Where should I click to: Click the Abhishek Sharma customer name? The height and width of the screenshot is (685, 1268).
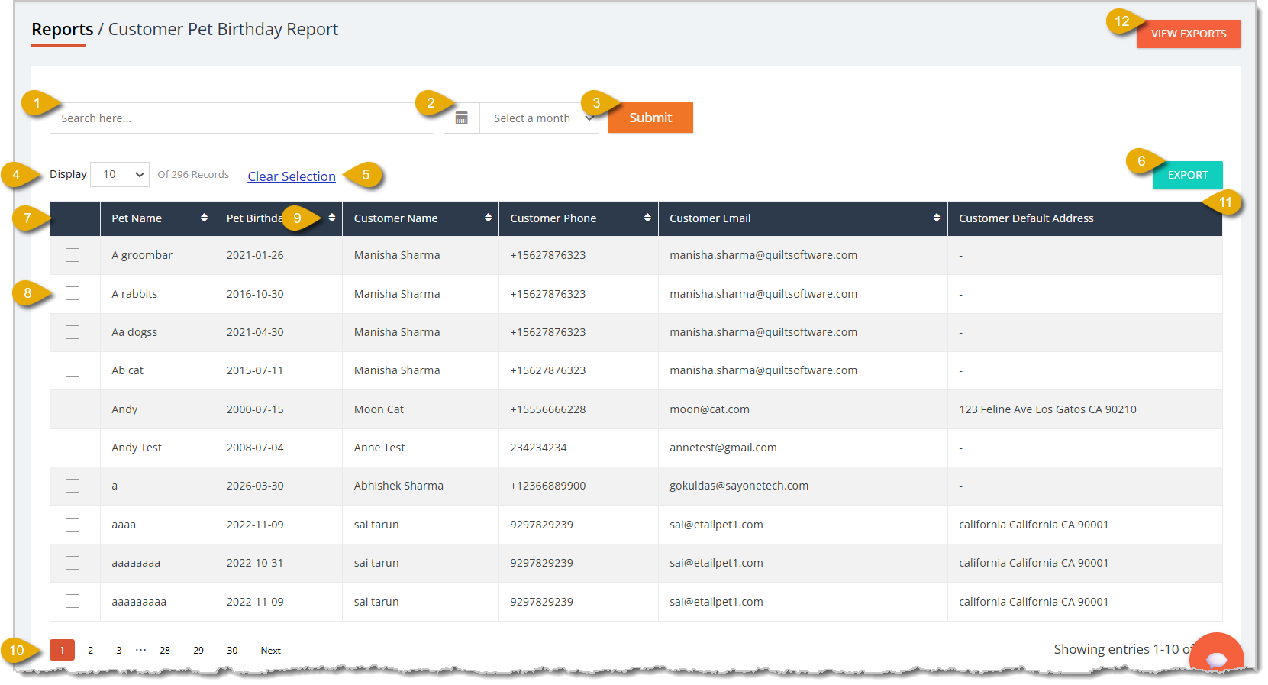click(398, 486)
